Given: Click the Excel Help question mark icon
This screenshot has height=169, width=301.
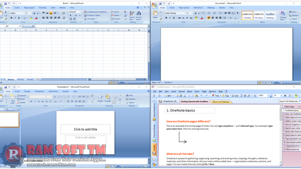Looking at the screenshot, I should (138, 8).
